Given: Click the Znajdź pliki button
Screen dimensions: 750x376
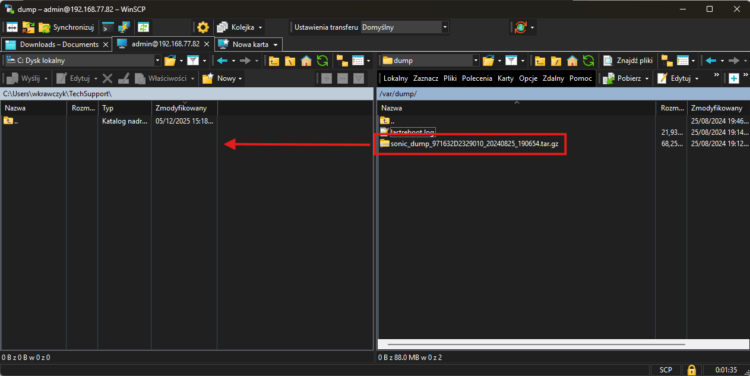Looking at the screenshot, I should [628, 61].
